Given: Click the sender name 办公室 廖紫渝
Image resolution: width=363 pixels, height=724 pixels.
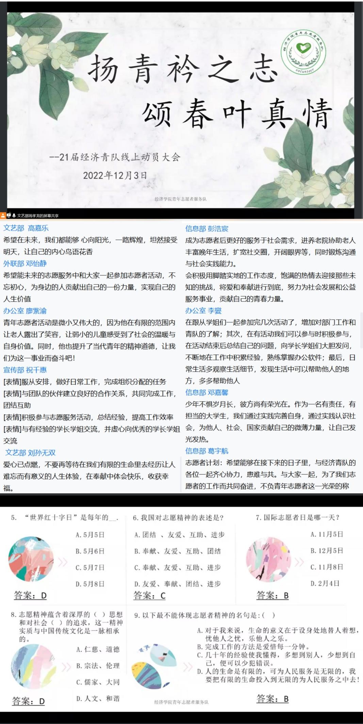Looking at the screenshot, I should point(25,311).
